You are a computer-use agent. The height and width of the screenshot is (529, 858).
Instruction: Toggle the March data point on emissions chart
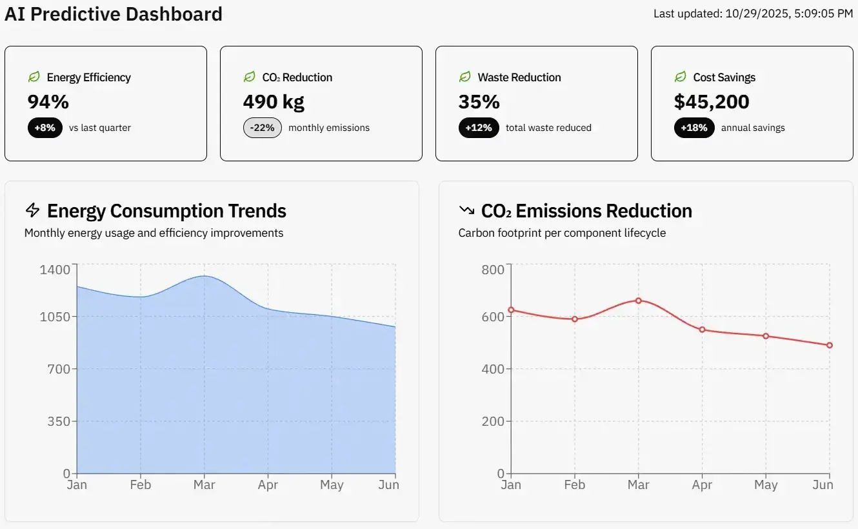click(x=639, y=300)
